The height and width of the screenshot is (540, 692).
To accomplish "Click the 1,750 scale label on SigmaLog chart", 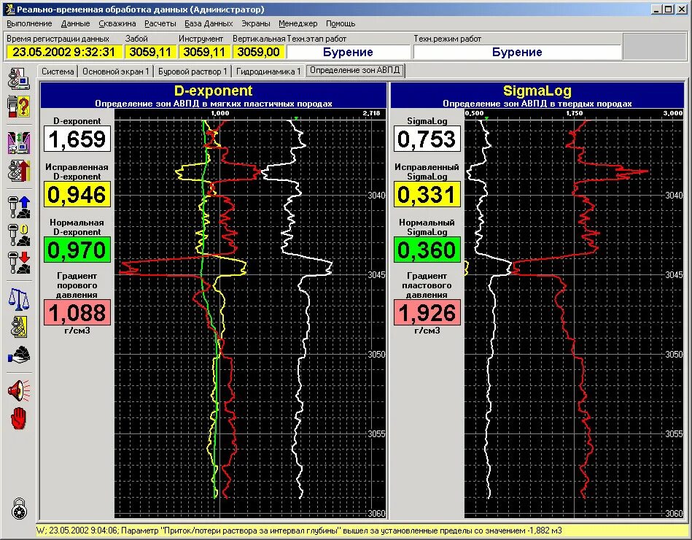I will [574, 113].
